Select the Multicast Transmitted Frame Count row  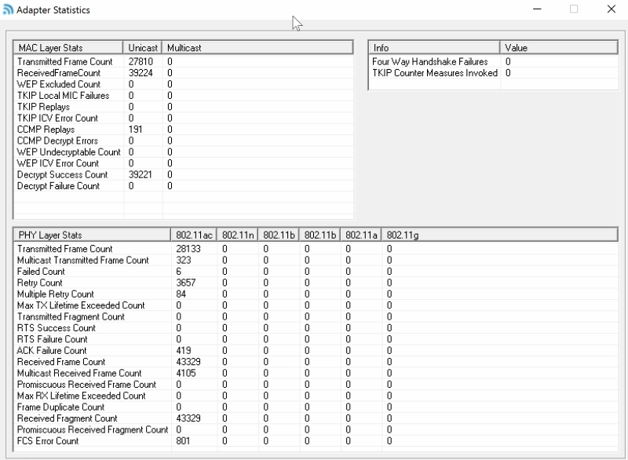pos(316,261)
